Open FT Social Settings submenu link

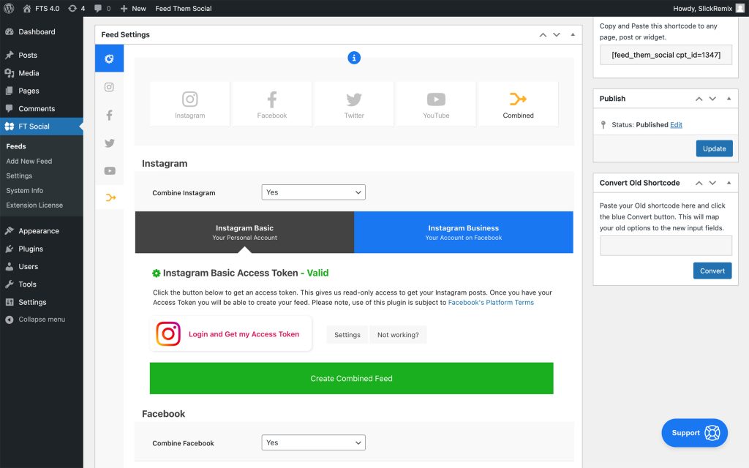(x=19, y=175)
